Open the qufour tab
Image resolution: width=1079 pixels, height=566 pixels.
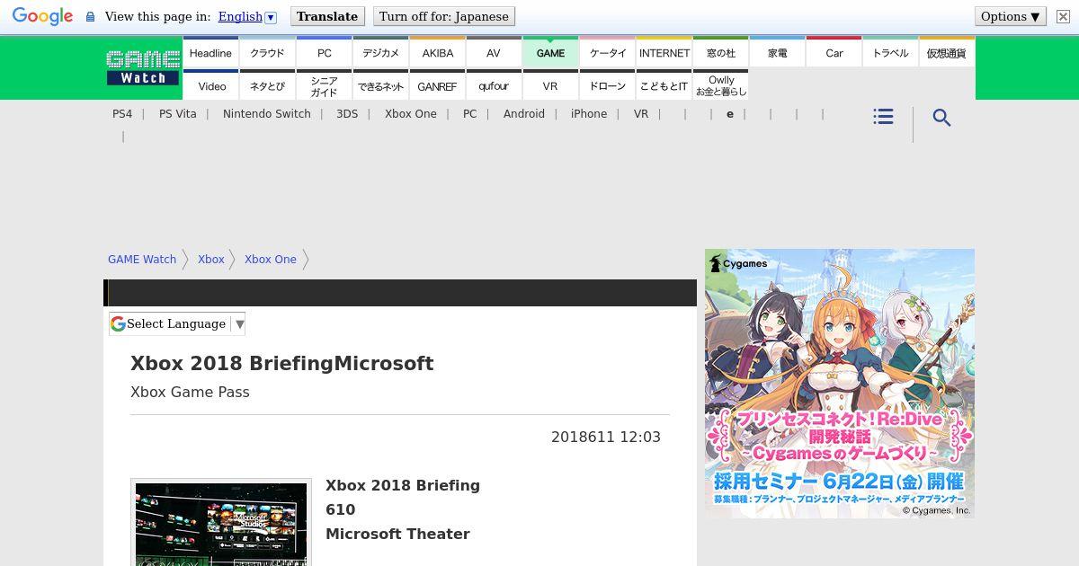point(494,85)
